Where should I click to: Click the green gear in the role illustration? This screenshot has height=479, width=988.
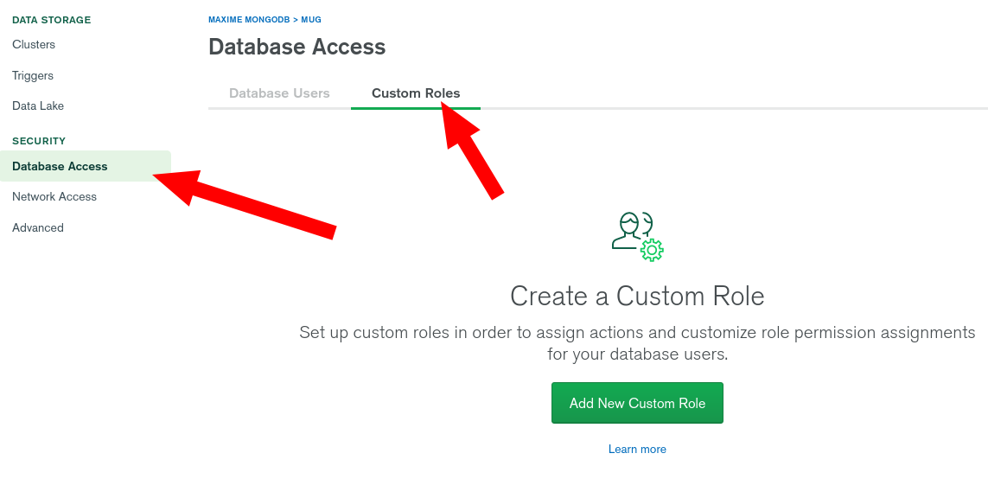[x=652, y=250]
